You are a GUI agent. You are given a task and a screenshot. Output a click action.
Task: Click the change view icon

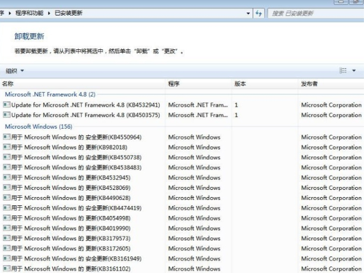point(343,70)
